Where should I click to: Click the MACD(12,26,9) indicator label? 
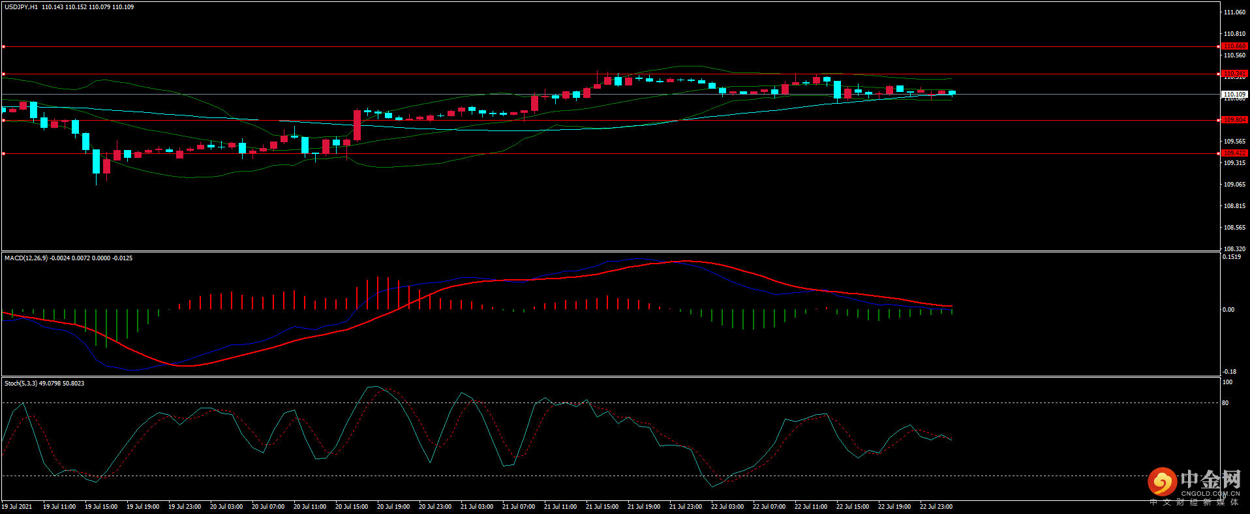26,258
